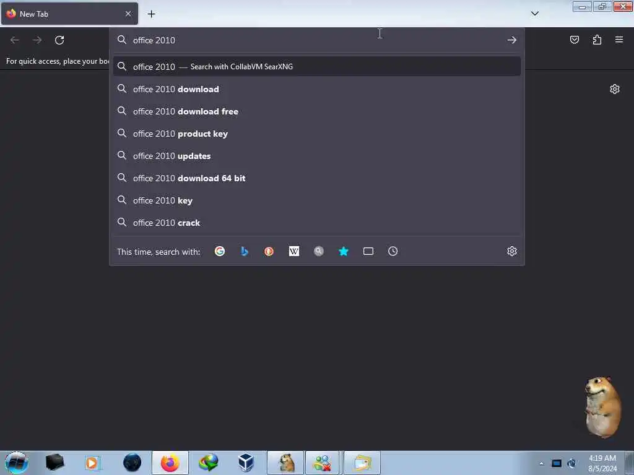Click the address bar text office 2010
Viewport: 634px width, 475px height.
coord(154,40)
